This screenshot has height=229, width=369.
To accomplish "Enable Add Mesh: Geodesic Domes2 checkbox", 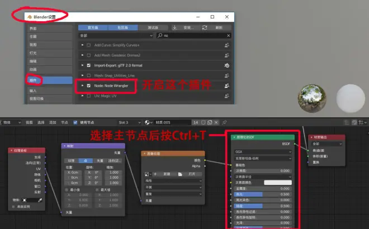I will tap(89, 55).
